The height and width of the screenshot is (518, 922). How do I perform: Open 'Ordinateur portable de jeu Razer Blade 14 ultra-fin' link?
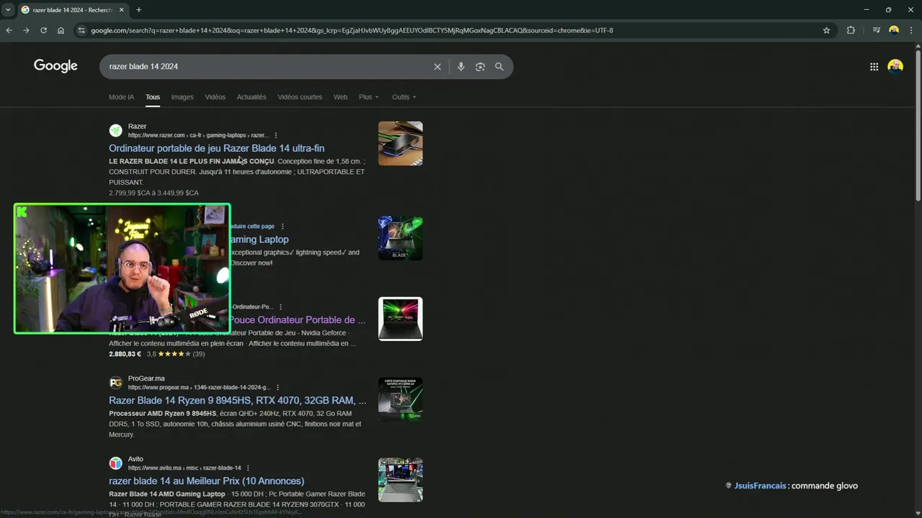pyautogui.click(x=217, y=148)
